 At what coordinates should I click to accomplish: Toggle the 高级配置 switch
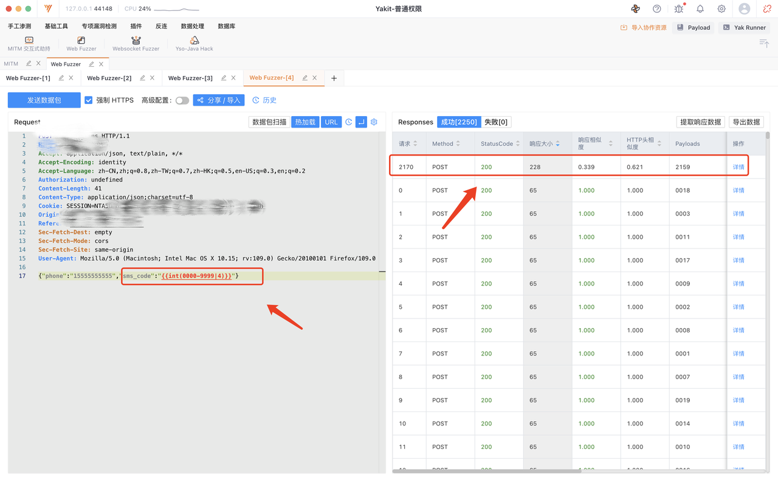(182, 100)
